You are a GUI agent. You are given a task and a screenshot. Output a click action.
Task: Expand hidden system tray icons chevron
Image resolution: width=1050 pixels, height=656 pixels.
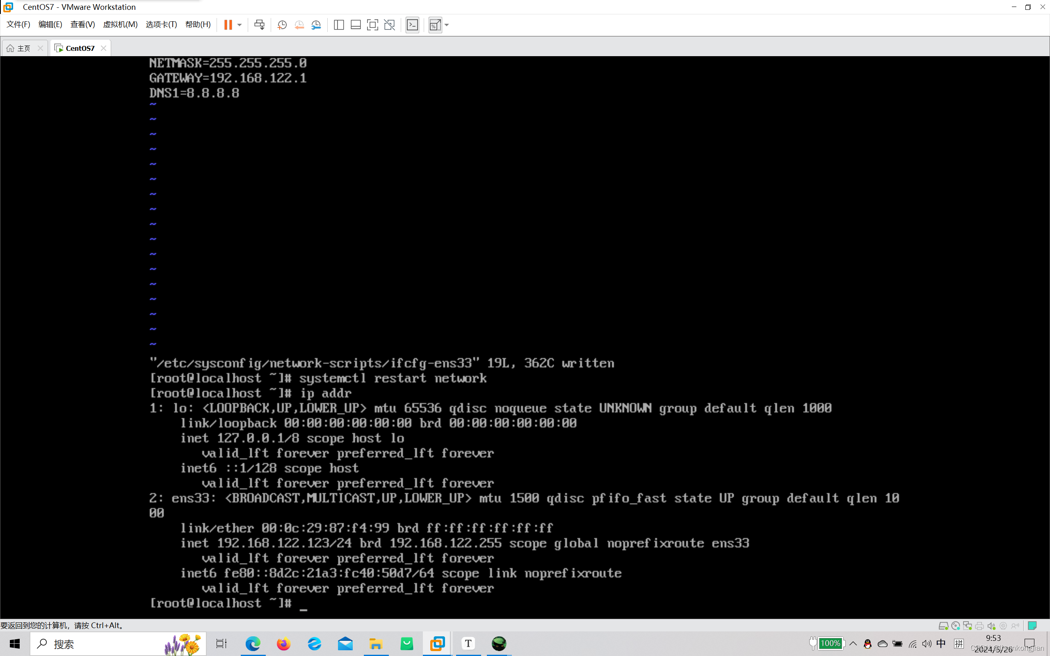click(x=853, y=644)
